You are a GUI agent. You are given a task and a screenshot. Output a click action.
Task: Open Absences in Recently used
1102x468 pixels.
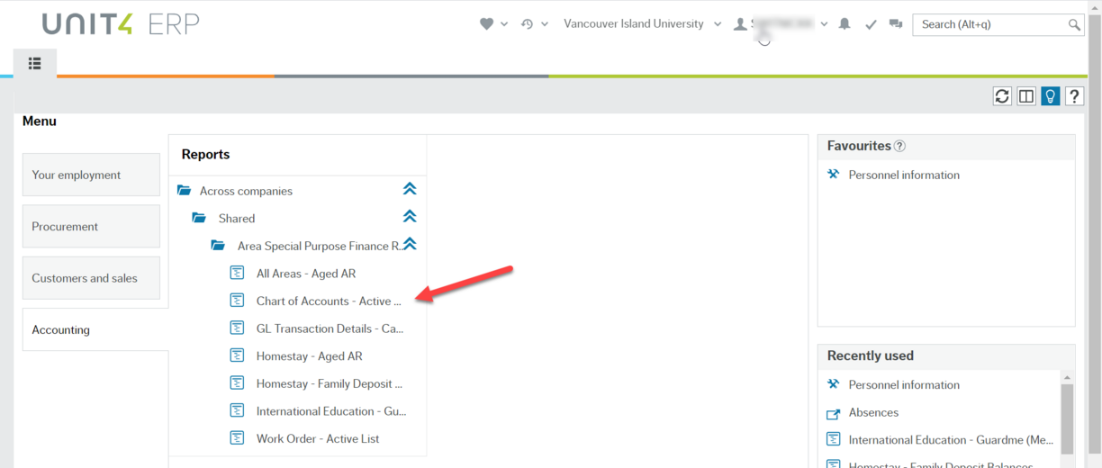(873, 412)
